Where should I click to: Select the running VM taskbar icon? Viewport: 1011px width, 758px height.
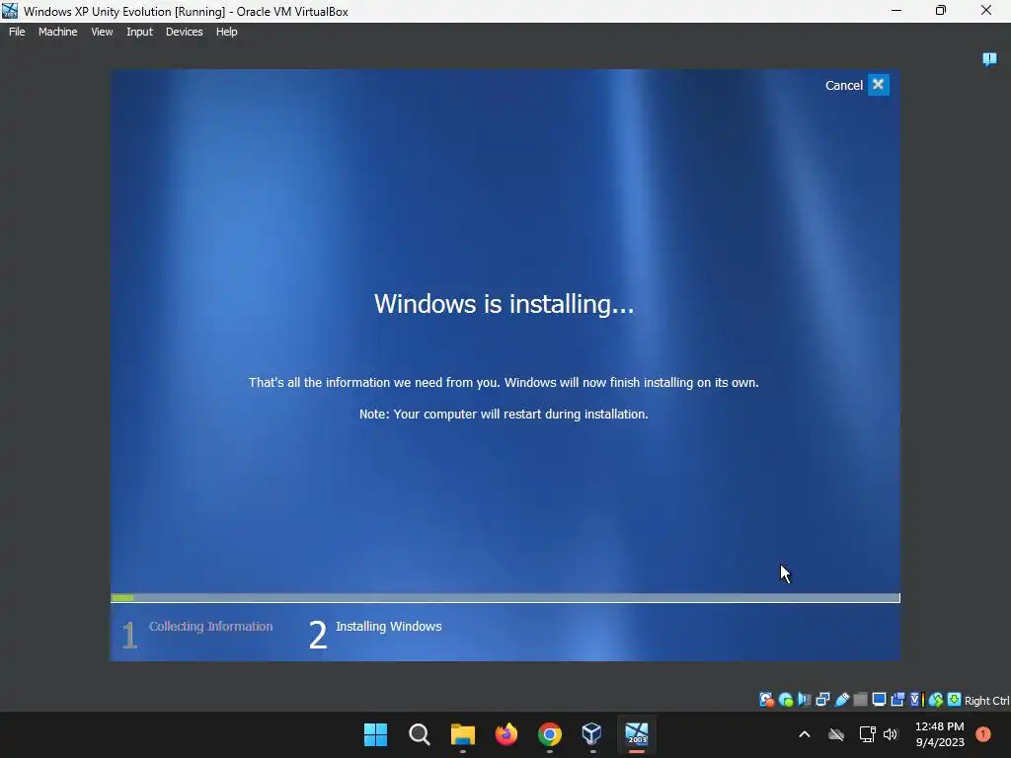point(637,733)
